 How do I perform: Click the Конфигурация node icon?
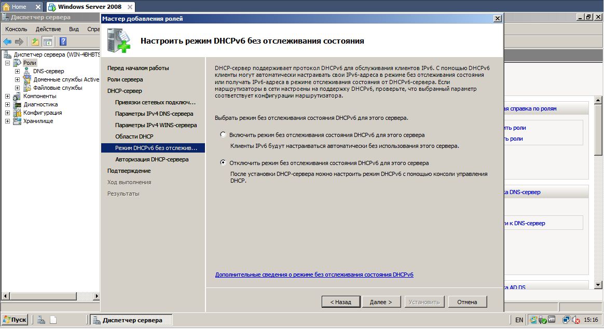tap(17, 113)
